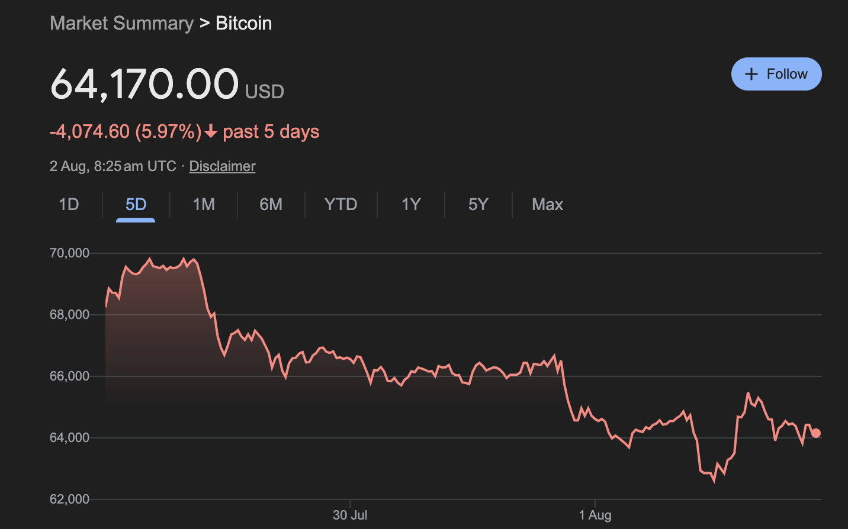Click the 64,170.00 price value
Image resolution: width=848 pixels, height=529 pixels.
pyautogui.click(x=144, y=83)
